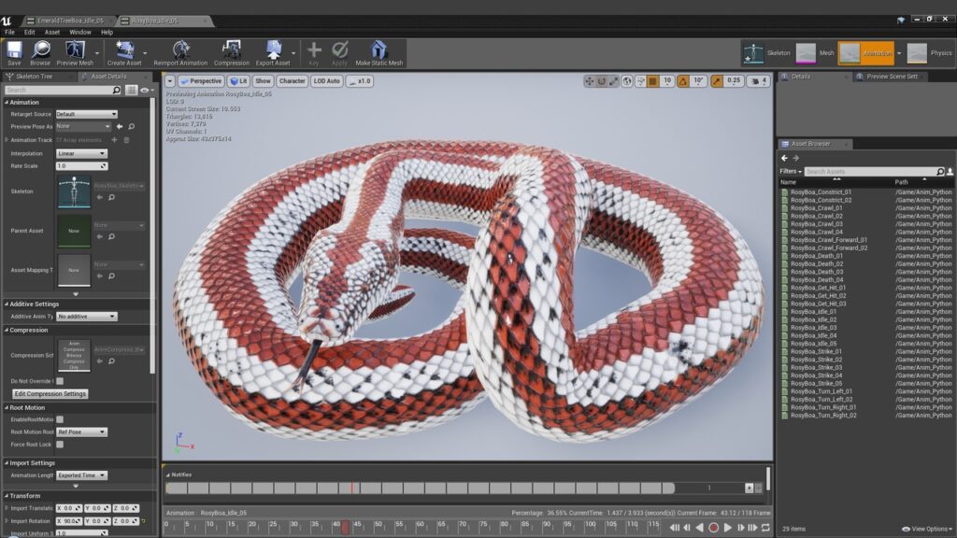Select the rotate gizmo in viewport toolbar
The width and height of the screenshot is (957, 538).
pyautogui.click(x=602, y=81)
